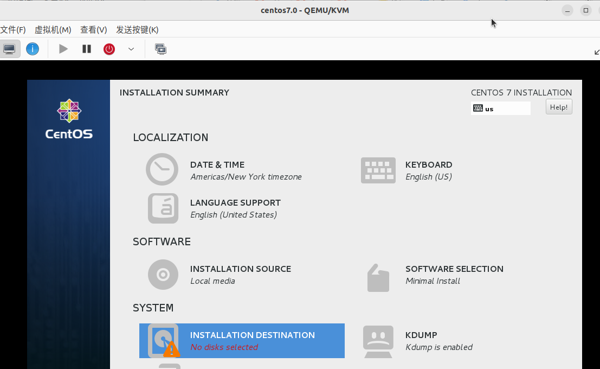Screen dimensions: 600x369
Task: Open the 虚拟机(M) menu
Action: pos(53,30)
